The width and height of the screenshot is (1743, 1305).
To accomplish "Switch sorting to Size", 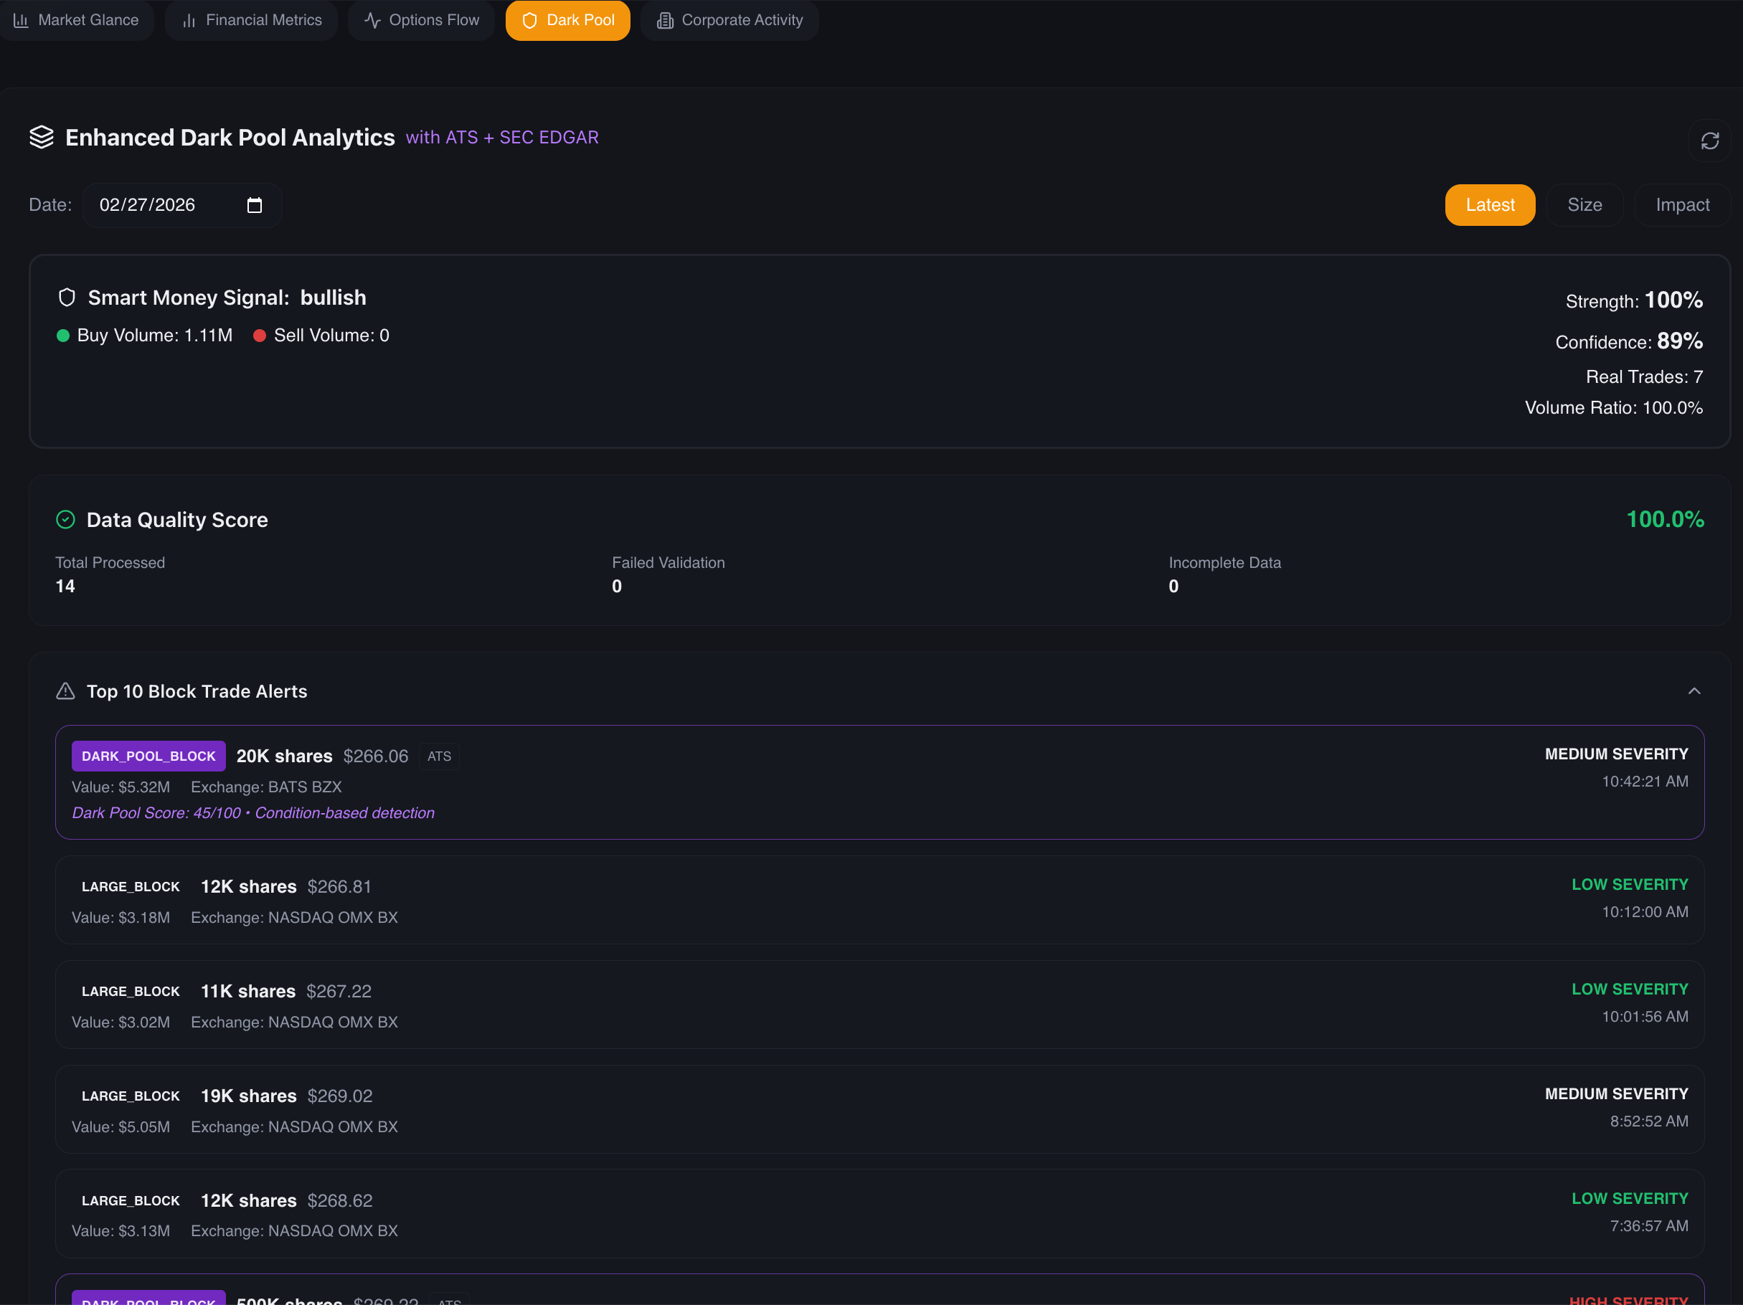I will tap(1584, 205).
